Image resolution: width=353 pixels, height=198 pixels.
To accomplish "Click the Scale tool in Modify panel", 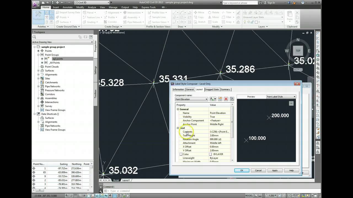I will (213, 22).
